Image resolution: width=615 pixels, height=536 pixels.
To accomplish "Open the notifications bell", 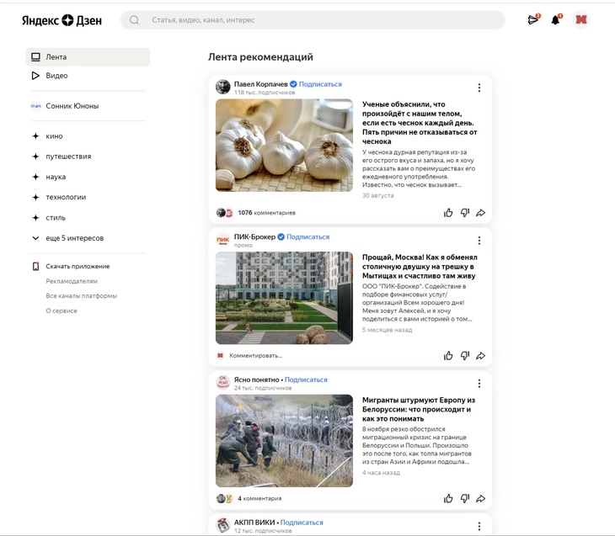I will click(556, 19).
